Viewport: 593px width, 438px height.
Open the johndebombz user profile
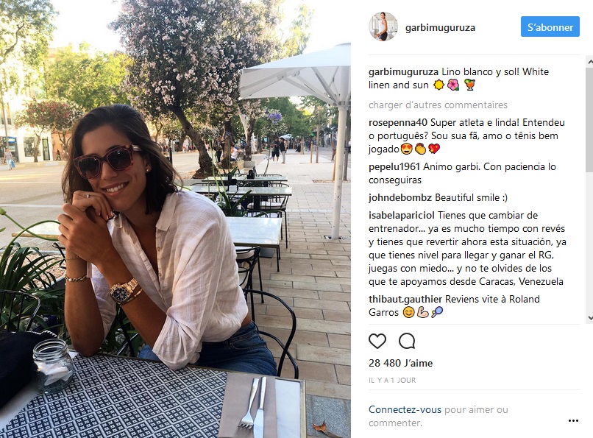pos(400,197)
